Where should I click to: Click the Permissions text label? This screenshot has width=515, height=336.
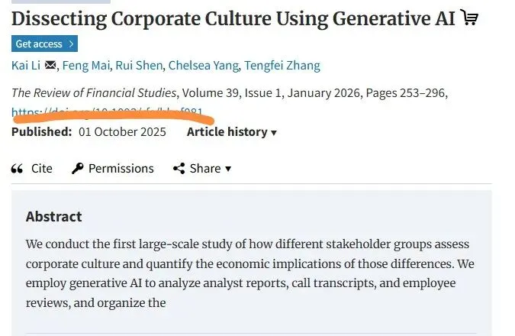(121, 169)
